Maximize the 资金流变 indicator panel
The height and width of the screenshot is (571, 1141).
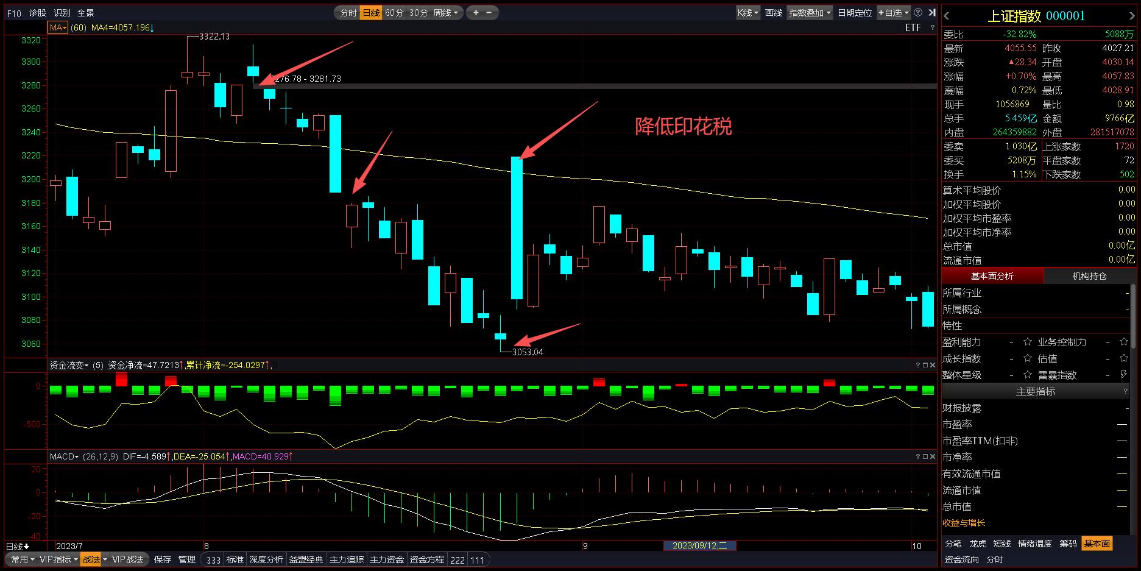point(925,365)
